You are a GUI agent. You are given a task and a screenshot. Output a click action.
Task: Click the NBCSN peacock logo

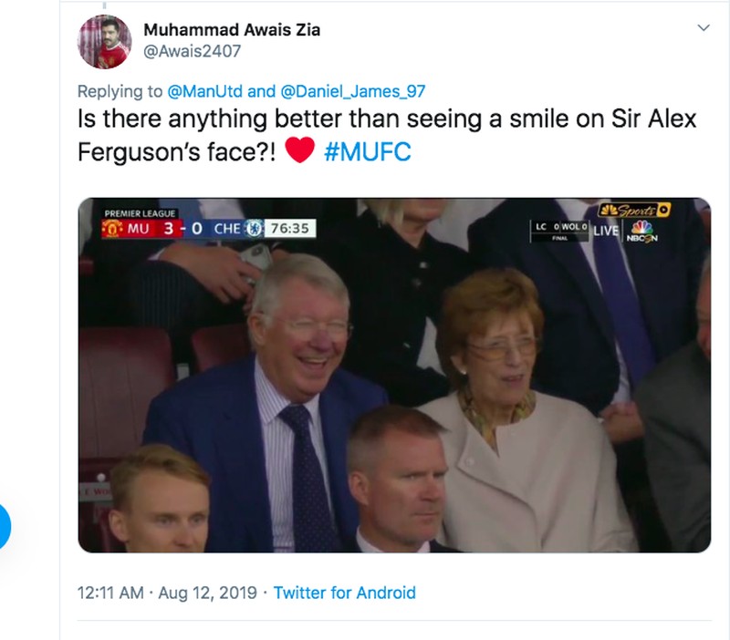point(642,231)
